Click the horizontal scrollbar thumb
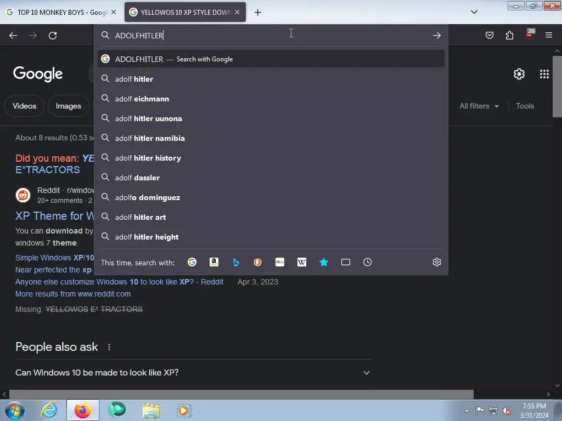Screen dimensions: 562x421 [x=241, y=395]
